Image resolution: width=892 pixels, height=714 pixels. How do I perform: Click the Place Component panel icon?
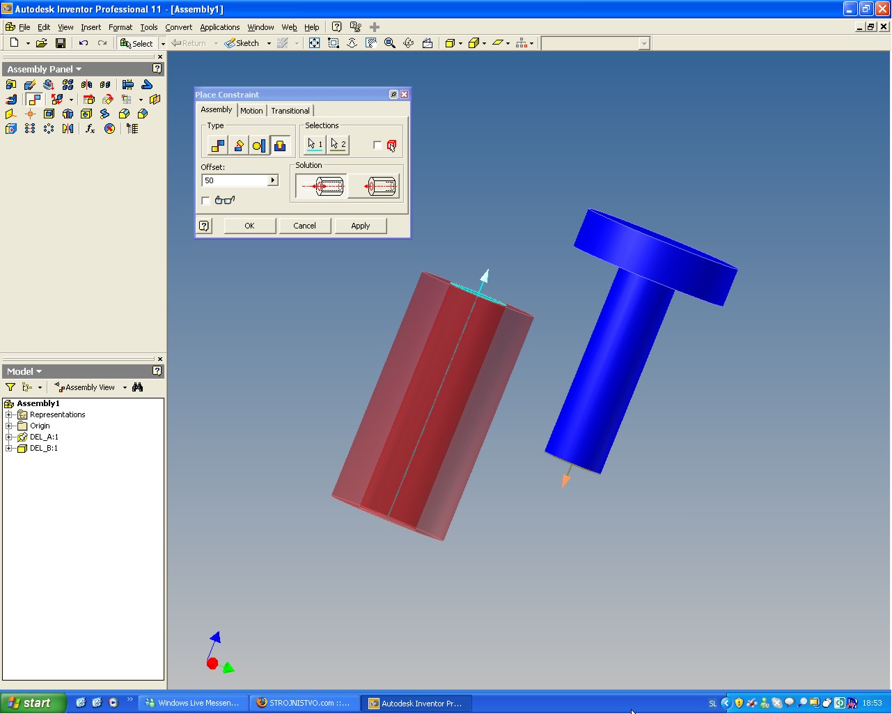pos(11,85)
